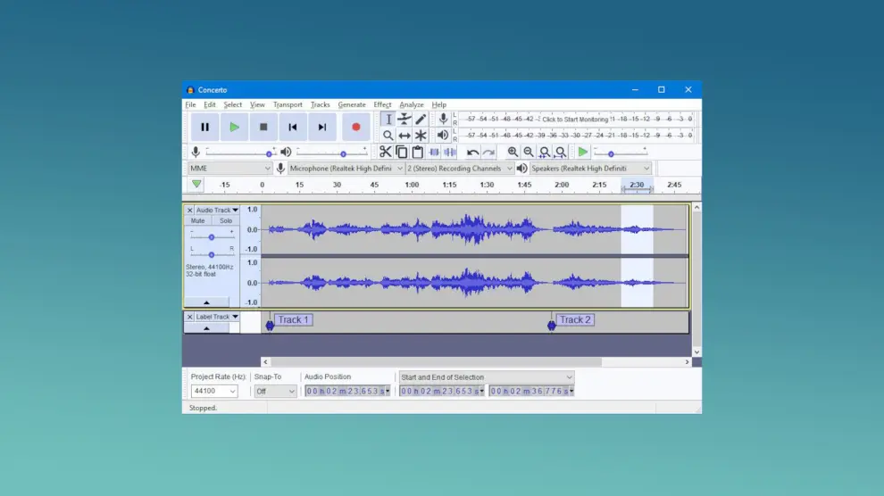Click the Audio Track gain slider
This screenshot has width=884, height=496.
211,237
